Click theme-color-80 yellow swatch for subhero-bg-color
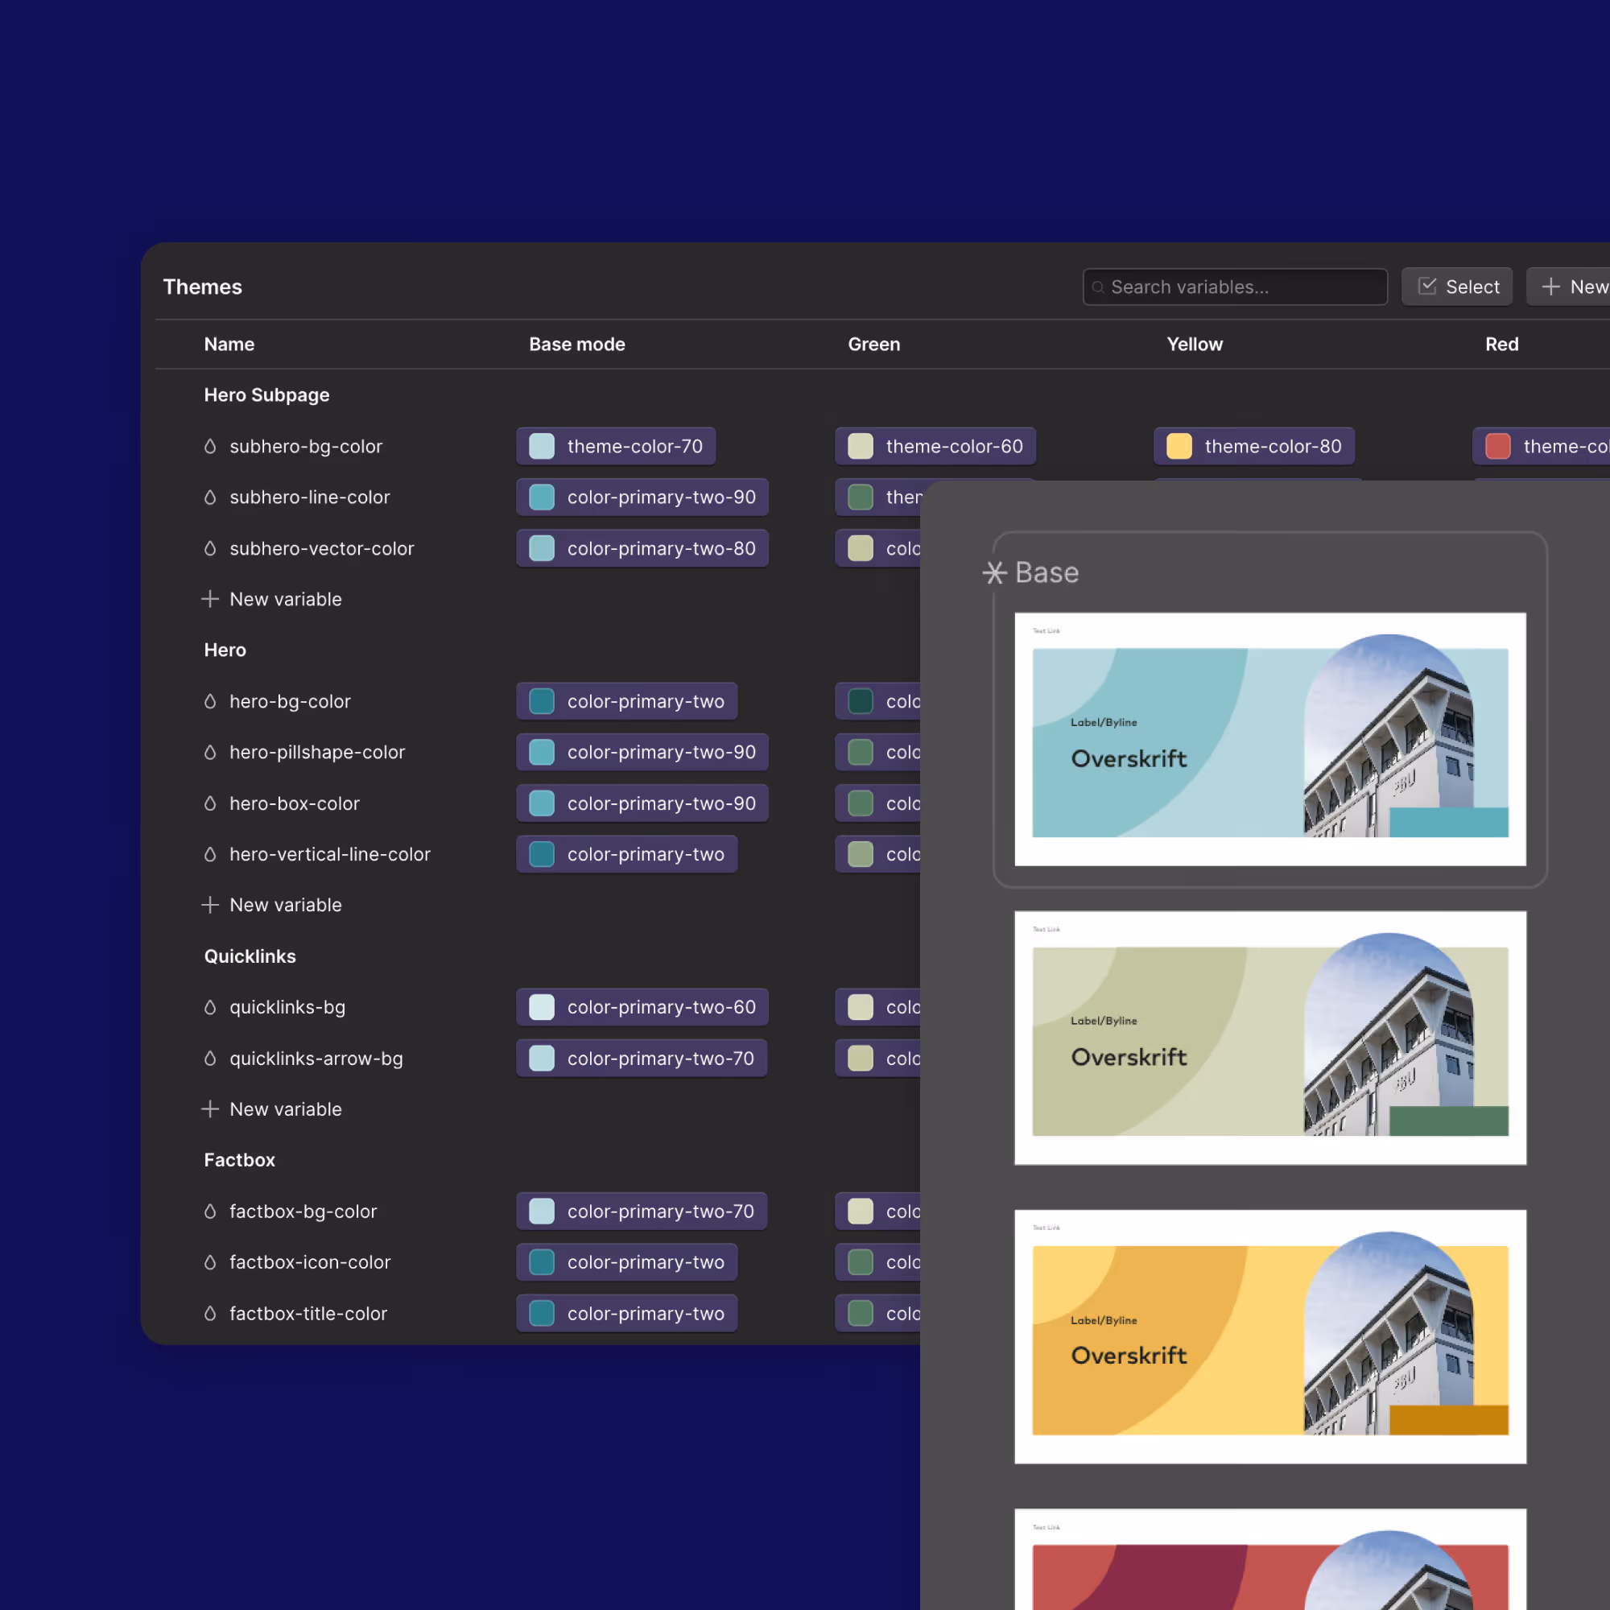The width and height of the screenshot is (1610, 1610). tap(1179, 447)
